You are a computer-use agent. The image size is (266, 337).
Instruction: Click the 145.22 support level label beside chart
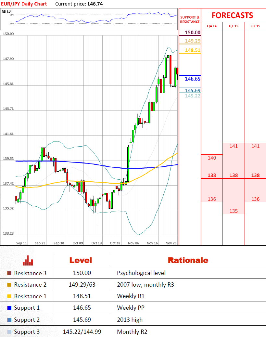point(193,96)
